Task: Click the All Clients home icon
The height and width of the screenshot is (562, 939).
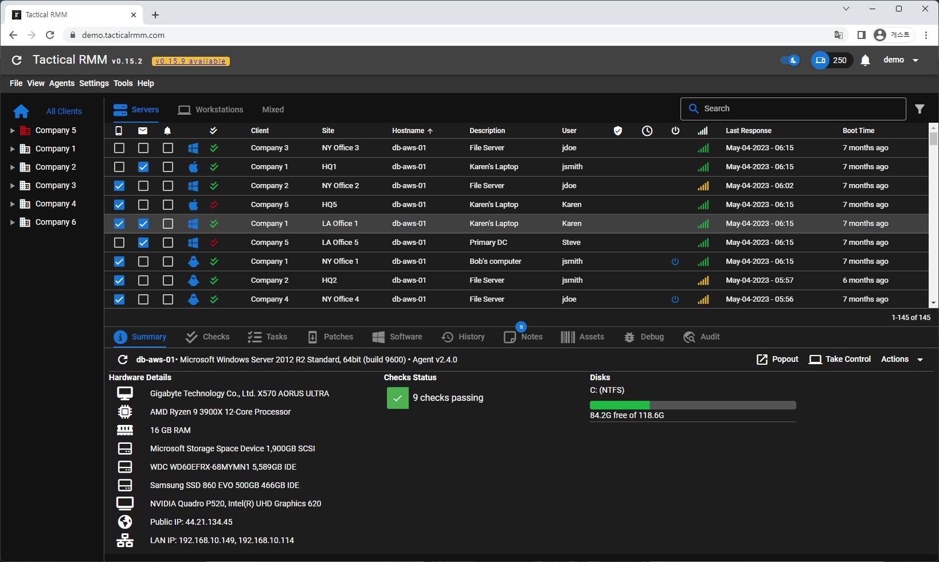Action: [x=21, y=111]
